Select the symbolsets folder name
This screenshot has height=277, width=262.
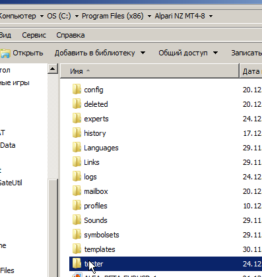pyautogui.click(x=102, y=235)
